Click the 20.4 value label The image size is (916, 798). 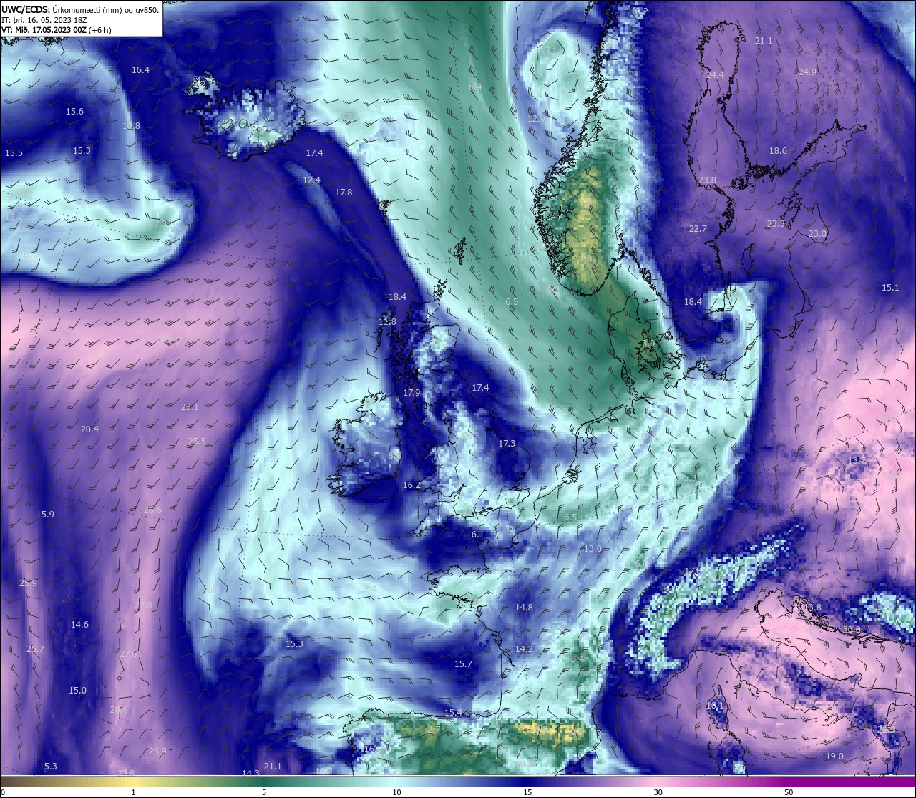89,429
